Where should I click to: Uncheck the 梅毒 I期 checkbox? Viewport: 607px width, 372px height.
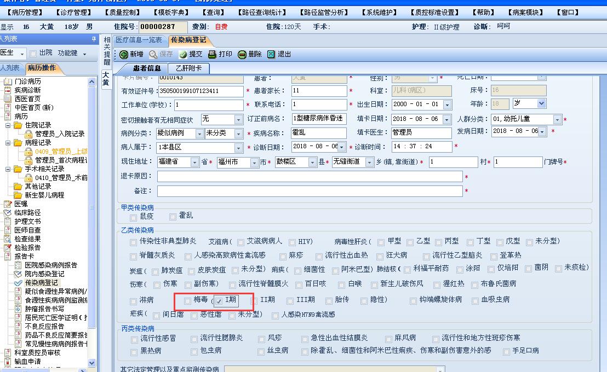pos(219,301)
